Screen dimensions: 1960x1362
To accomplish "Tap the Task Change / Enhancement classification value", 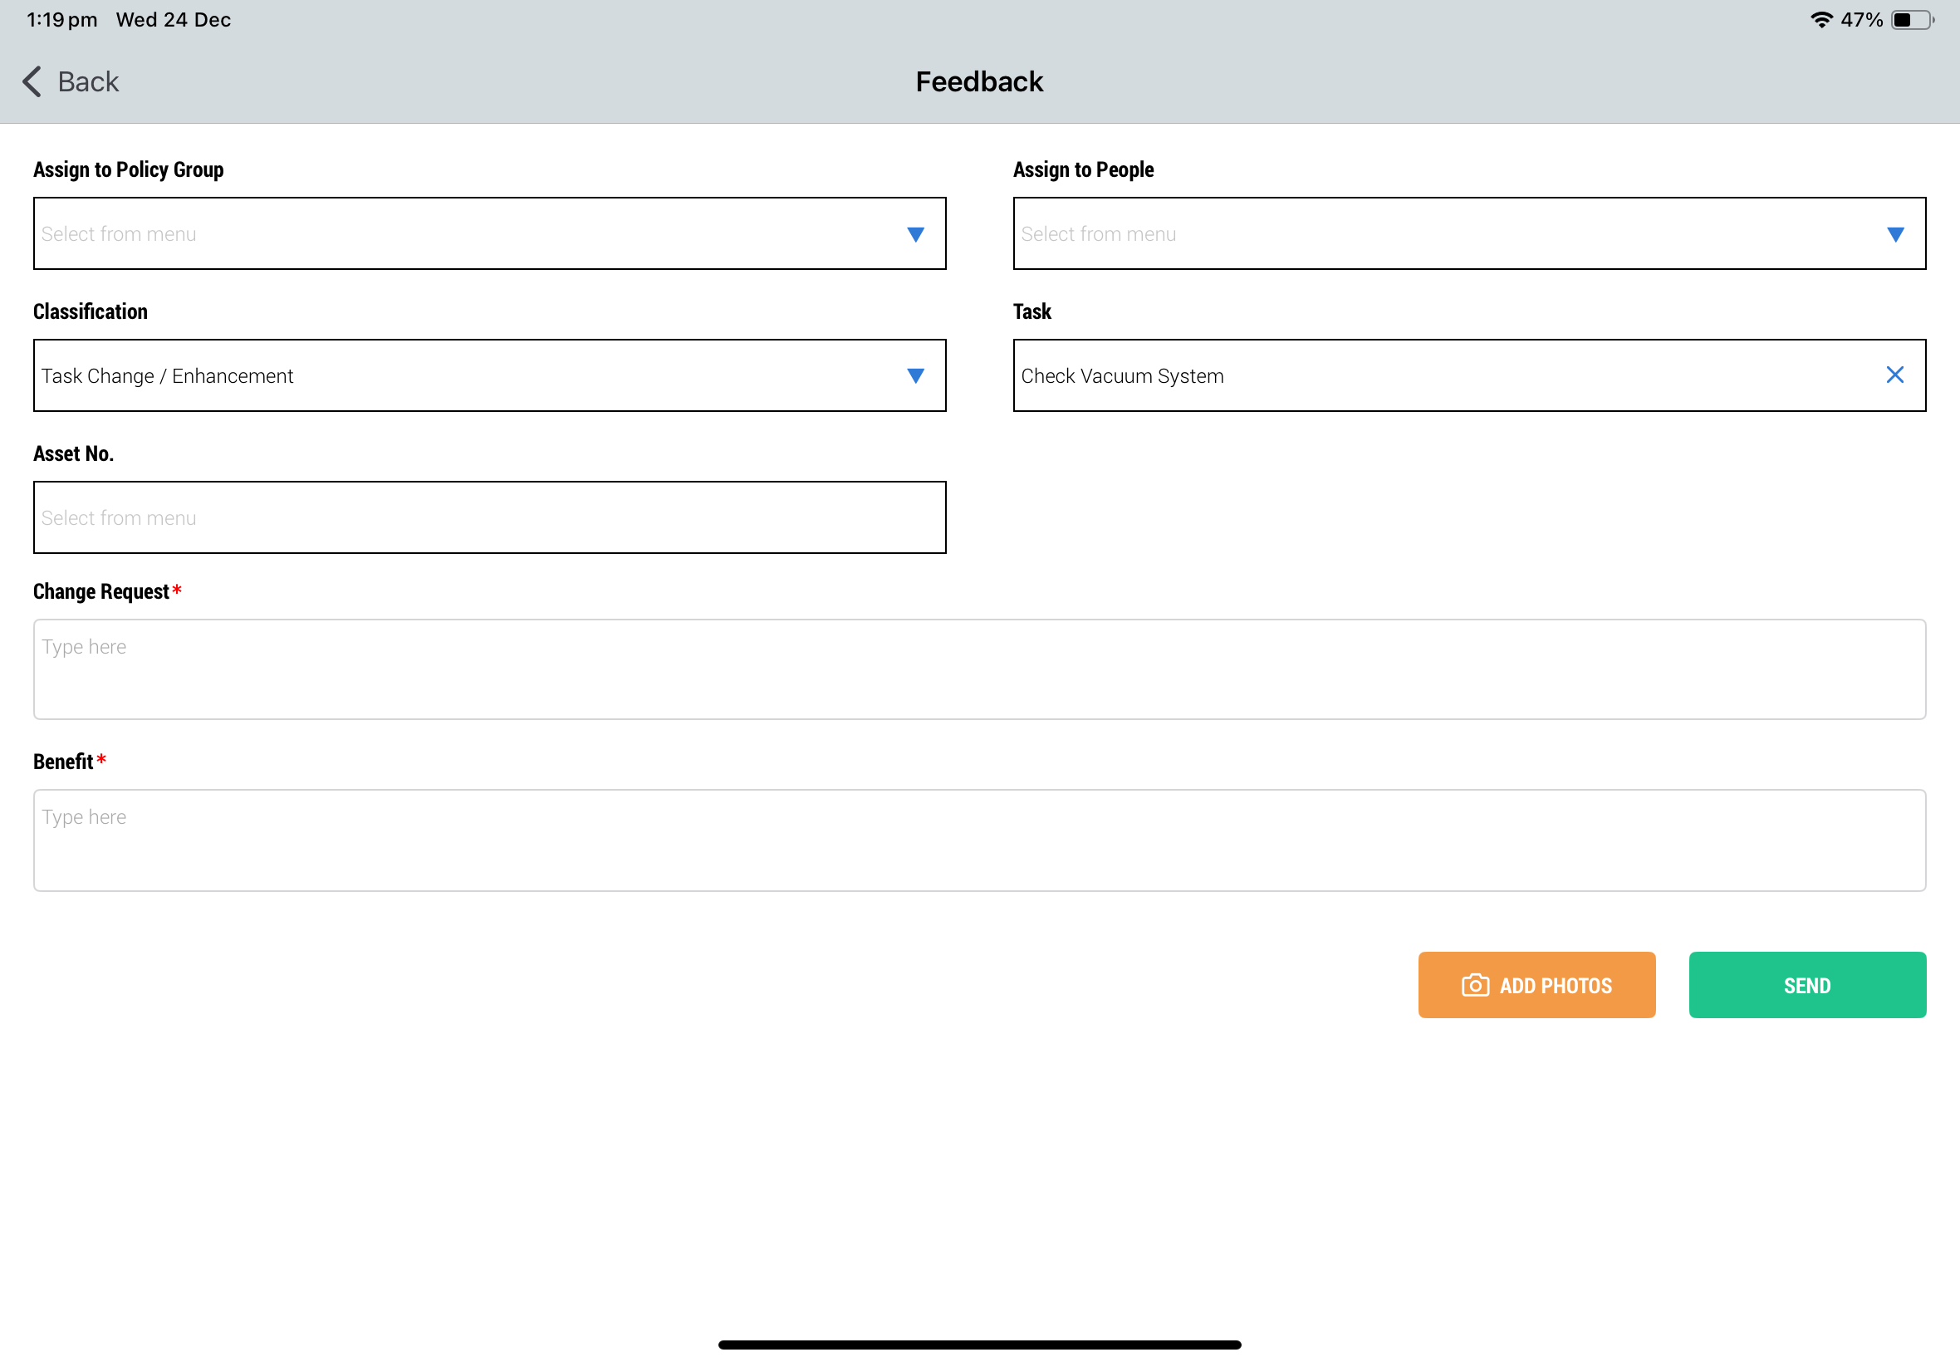I will [167, 376].
